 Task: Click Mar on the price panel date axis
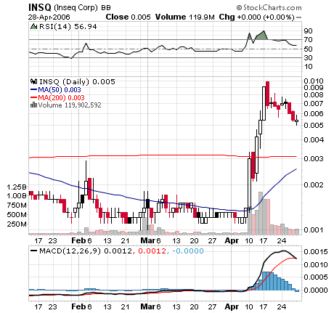pyautogui.click(x=148, y=240)
